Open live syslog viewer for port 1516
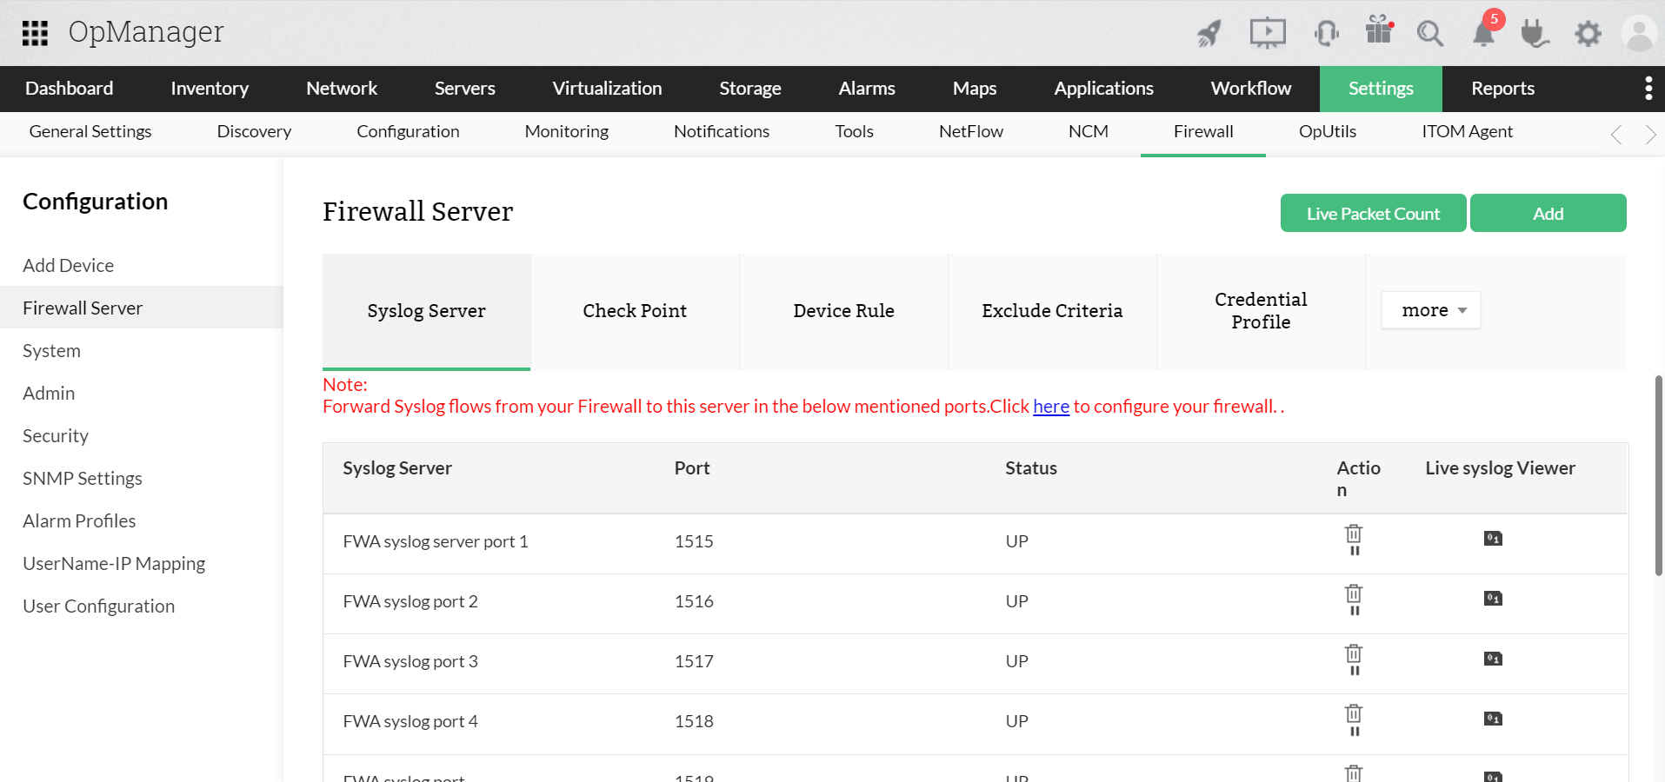Screen dimensions: 1665x782 point(1493,599)
